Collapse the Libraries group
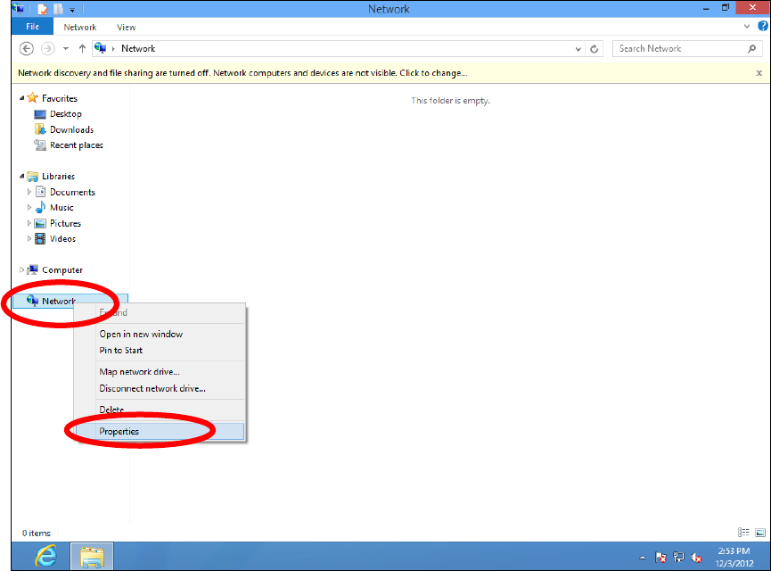 [x=21, y=176]
